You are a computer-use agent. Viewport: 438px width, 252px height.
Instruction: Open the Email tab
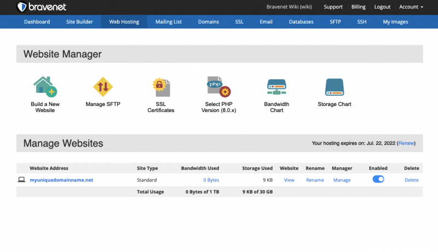click(266, 22)
